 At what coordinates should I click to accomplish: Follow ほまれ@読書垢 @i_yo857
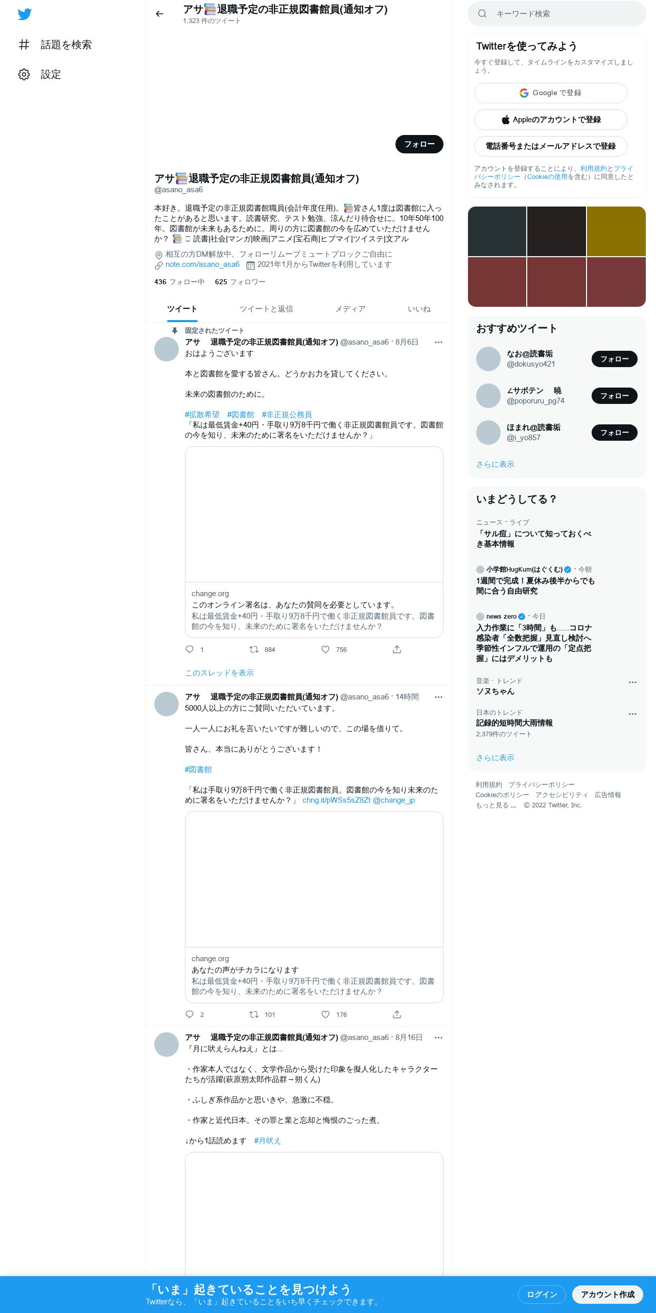point(614,433)
